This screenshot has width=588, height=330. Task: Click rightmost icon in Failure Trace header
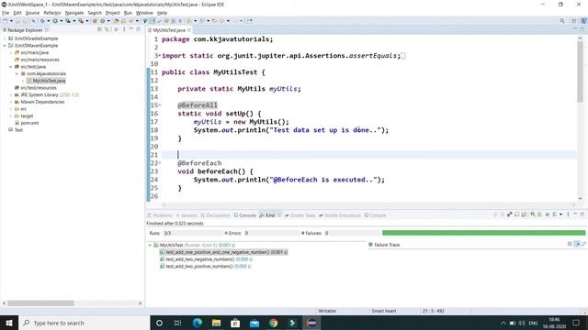coord(584,244)
